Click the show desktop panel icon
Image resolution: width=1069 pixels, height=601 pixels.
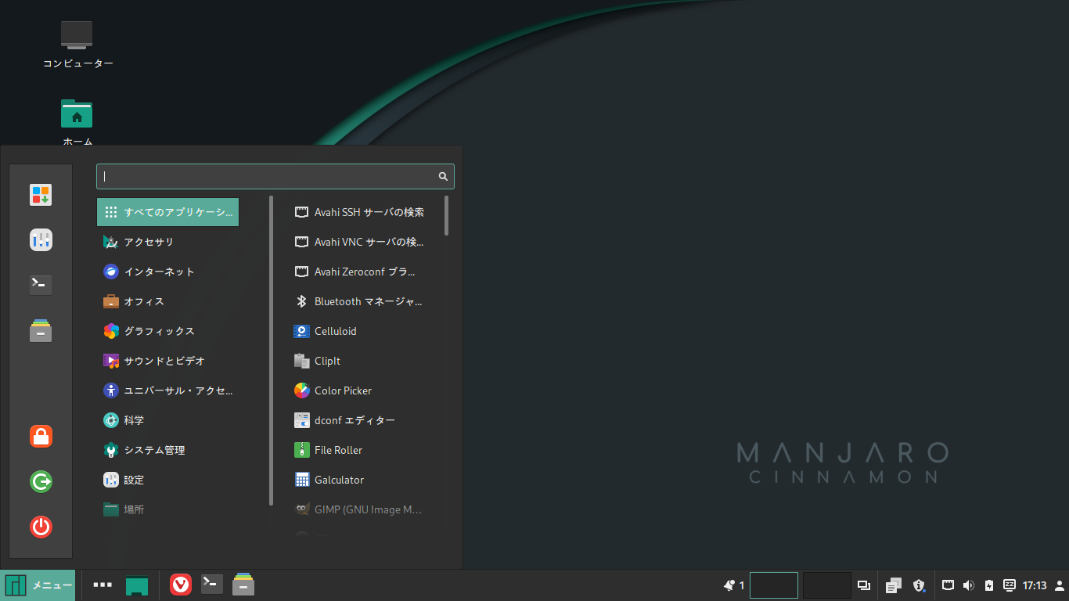click(137, 585)
